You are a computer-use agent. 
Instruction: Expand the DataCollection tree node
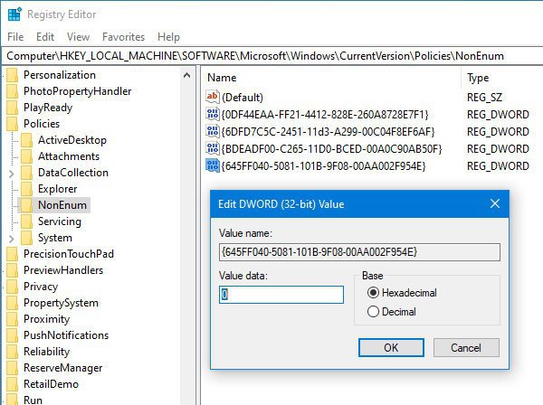(x=11, y=174)
